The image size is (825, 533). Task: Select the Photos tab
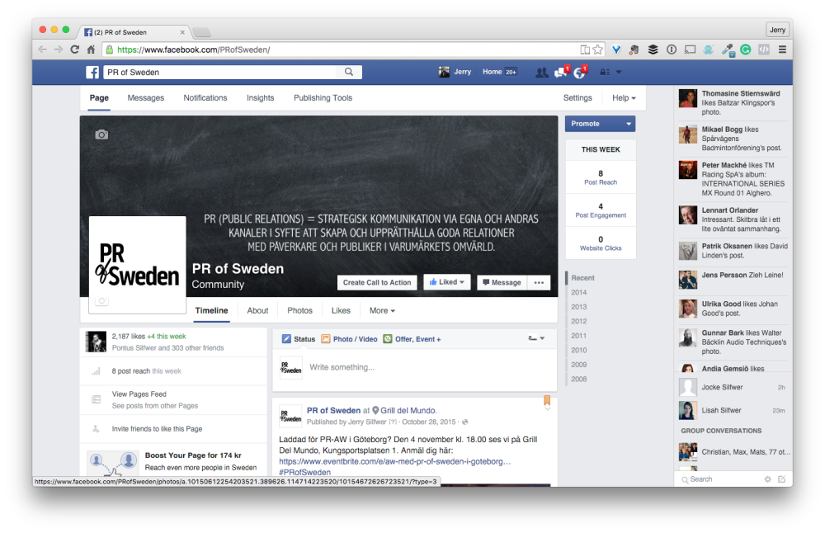point(300,311)
